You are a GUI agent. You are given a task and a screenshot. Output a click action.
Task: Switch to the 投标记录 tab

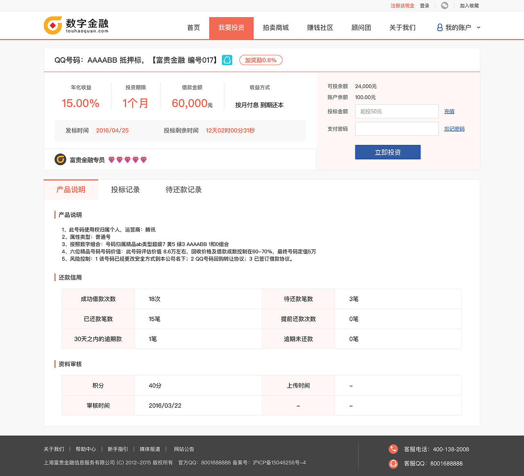click(x=125, y=189)
